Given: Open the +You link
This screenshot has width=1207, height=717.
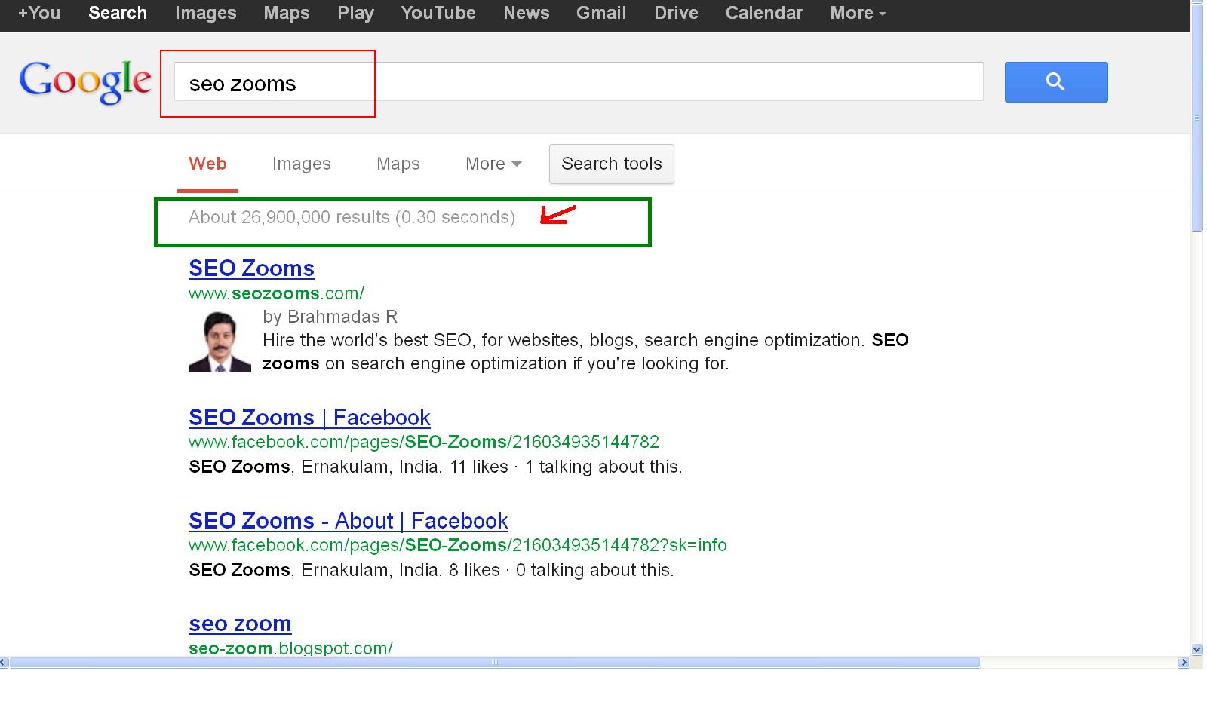Looking at the screenshot, I should (x=39, y=13).
